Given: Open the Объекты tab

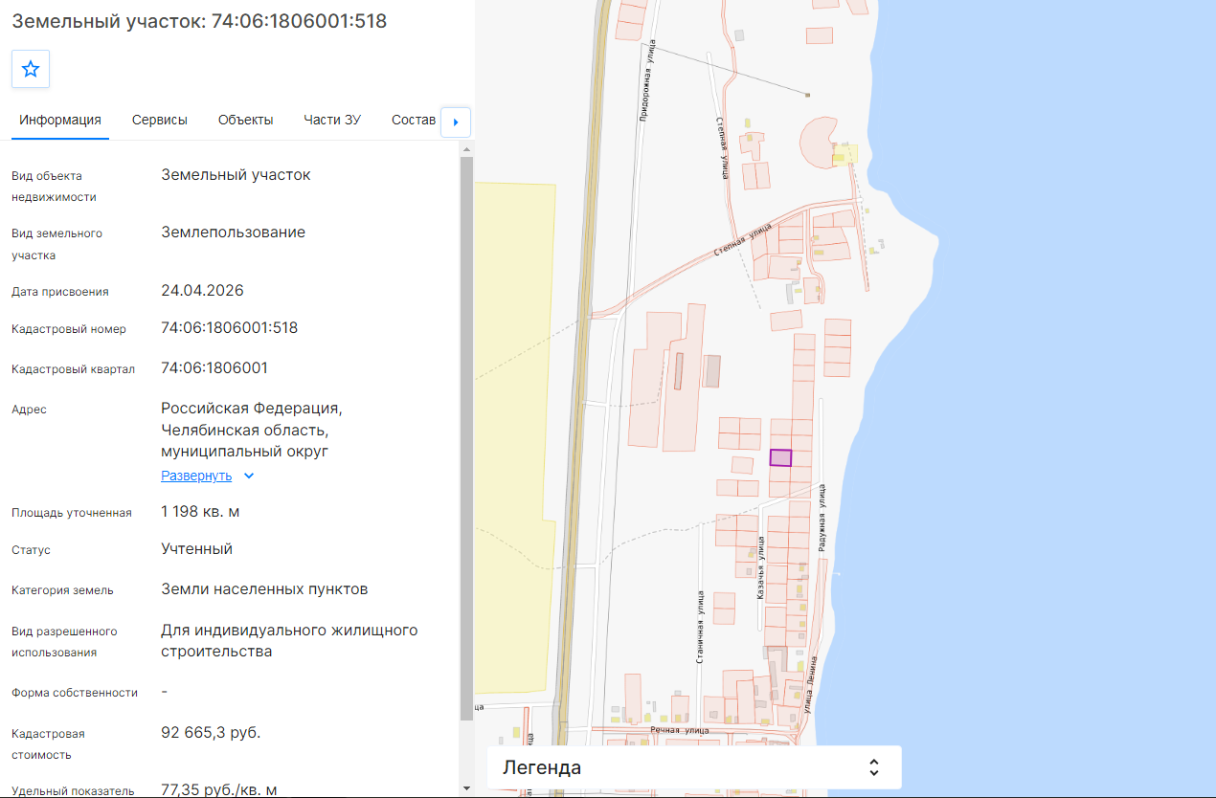Looking at the screenshot, I should point(246,120).
